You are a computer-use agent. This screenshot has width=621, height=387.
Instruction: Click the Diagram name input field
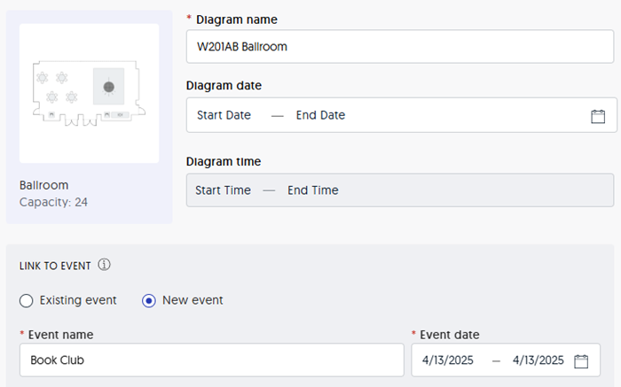click(400, 47)
